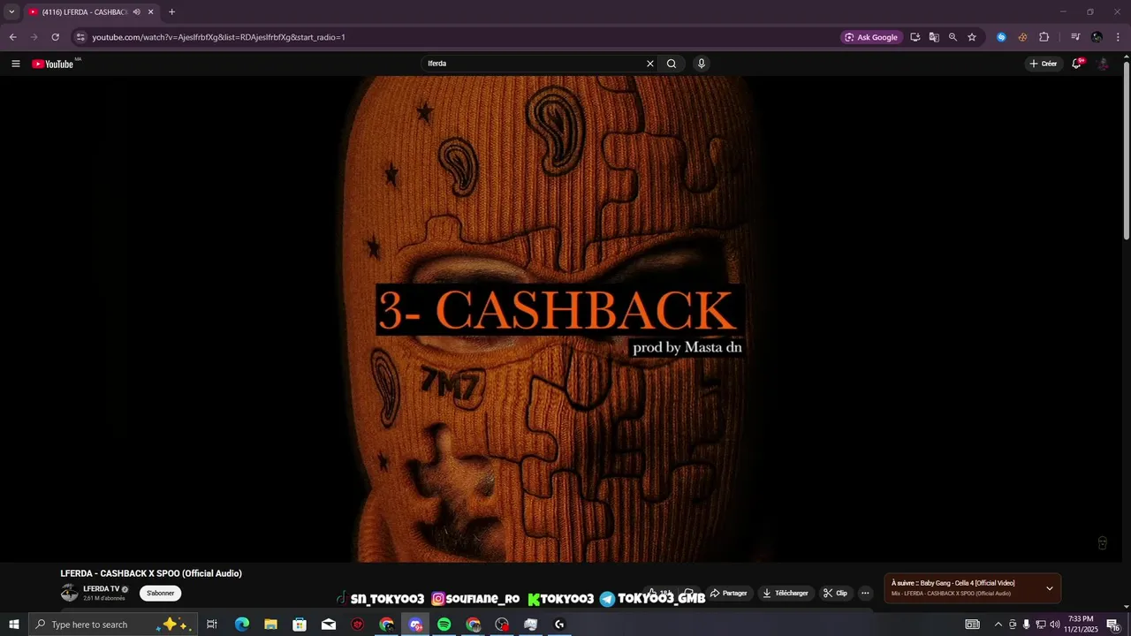Screen dimensions: 1131x636
Task: Bookmark this tab with the star
Action: [972, 37]
